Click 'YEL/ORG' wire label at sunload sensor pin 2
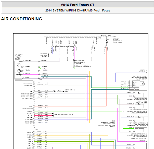This screenshot has width=154, height=149. point(28,70)
